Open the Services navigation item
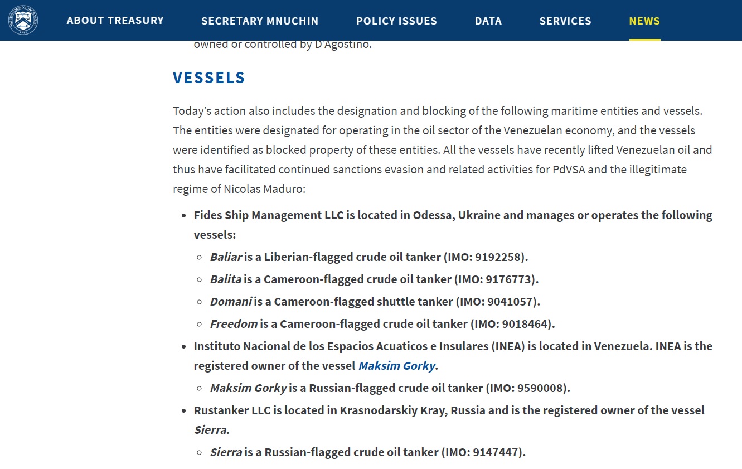The height and width of the screenshot is (469, 742). [x=565, y=21]
